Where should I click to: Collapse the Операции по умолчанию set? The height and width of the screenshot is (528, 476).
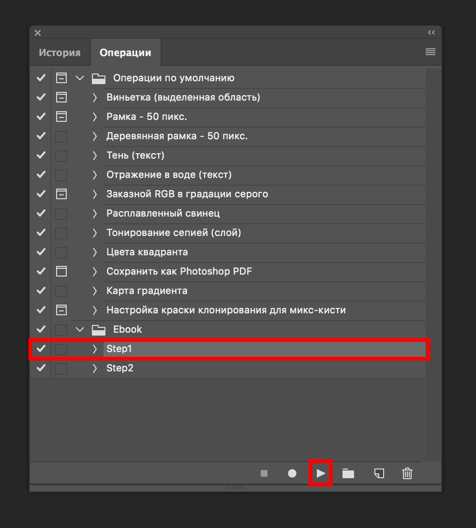click(x=80, y=78)
